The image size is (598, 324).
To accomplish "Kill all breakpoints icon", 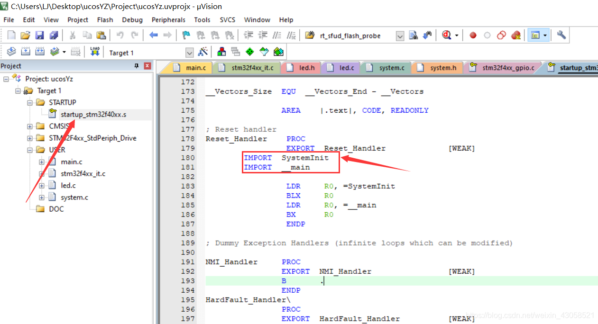I will click(x=516, y=35).
